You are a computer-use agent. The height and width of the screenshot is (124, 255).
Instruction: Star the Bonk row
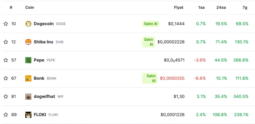pyautogui.click(x=6, y=78)
